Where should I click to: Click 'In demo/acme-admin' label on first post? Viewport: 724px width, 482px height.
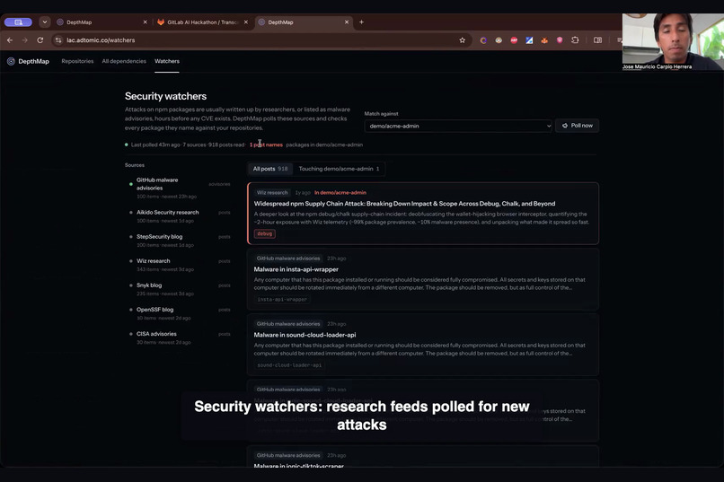tap(340, 193)
